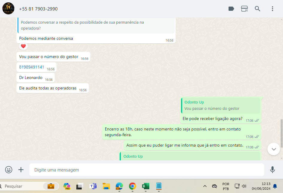Open Microsoft Teams from the taskbar
283x193 pixels.
pyautogui.click(x=93, y=186)
